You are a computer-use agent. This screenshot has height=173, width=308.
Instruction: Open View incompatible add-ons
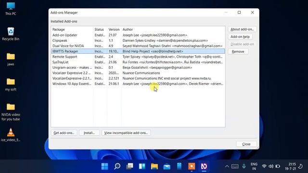point(126,133)
